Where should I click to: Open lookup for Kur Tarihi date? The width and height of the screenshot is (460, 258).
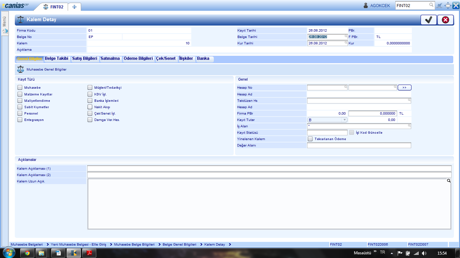tap(346, 42)
